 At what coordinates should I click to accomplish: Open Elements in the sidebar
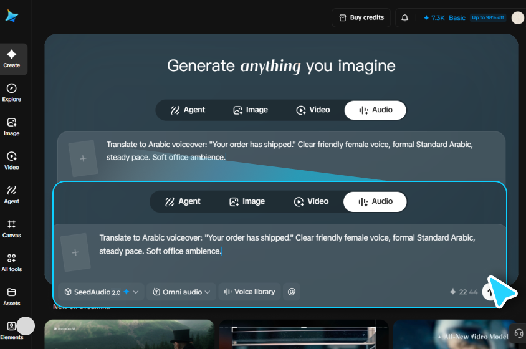coord(12,331)
